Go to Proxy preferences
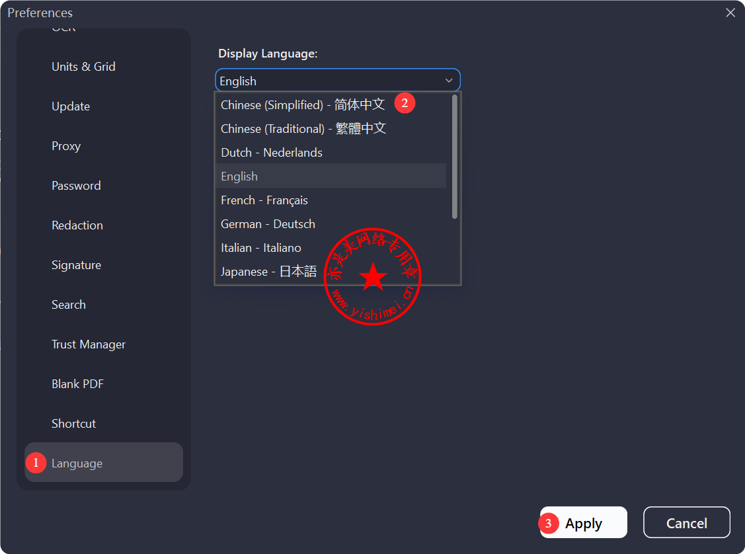This screenshot has height=554, width=745. point(66,146)
